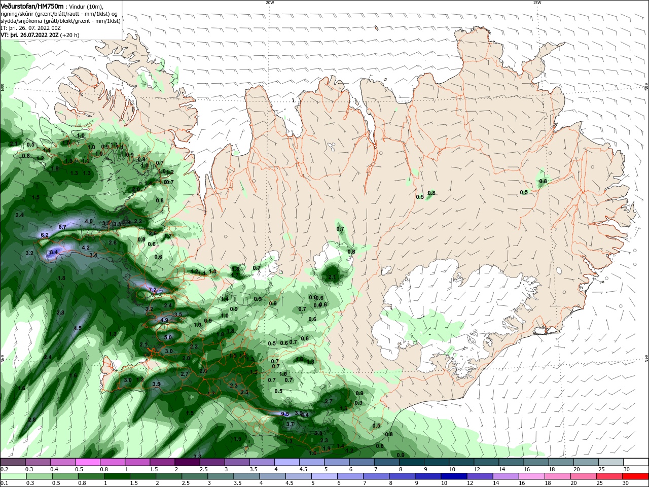
Task: Click the 15W longitude label at the top
Action: tap(537, 3)
